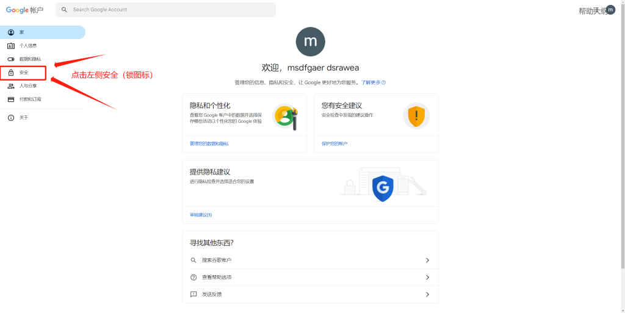The width and height of the screenshot is (625, 313).
Task: Click the 寻找其他东西? heading
Action: pyautogui.click(x=212, y=243)
